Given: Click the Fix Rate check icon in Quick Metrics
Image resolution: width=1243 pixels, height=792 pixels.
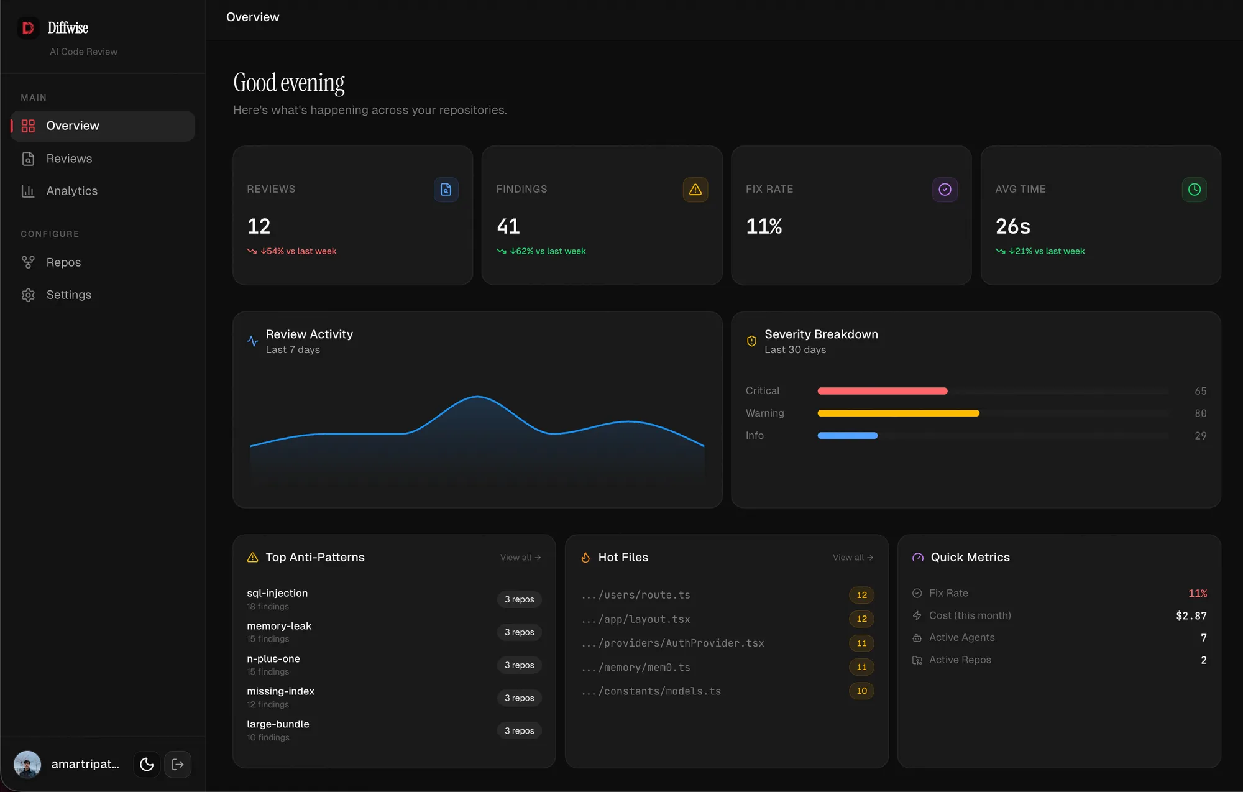Looking at the screenshot, I should pos(917,593).
